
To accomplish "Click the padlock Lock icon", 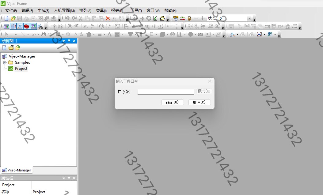I will (189, 18).
